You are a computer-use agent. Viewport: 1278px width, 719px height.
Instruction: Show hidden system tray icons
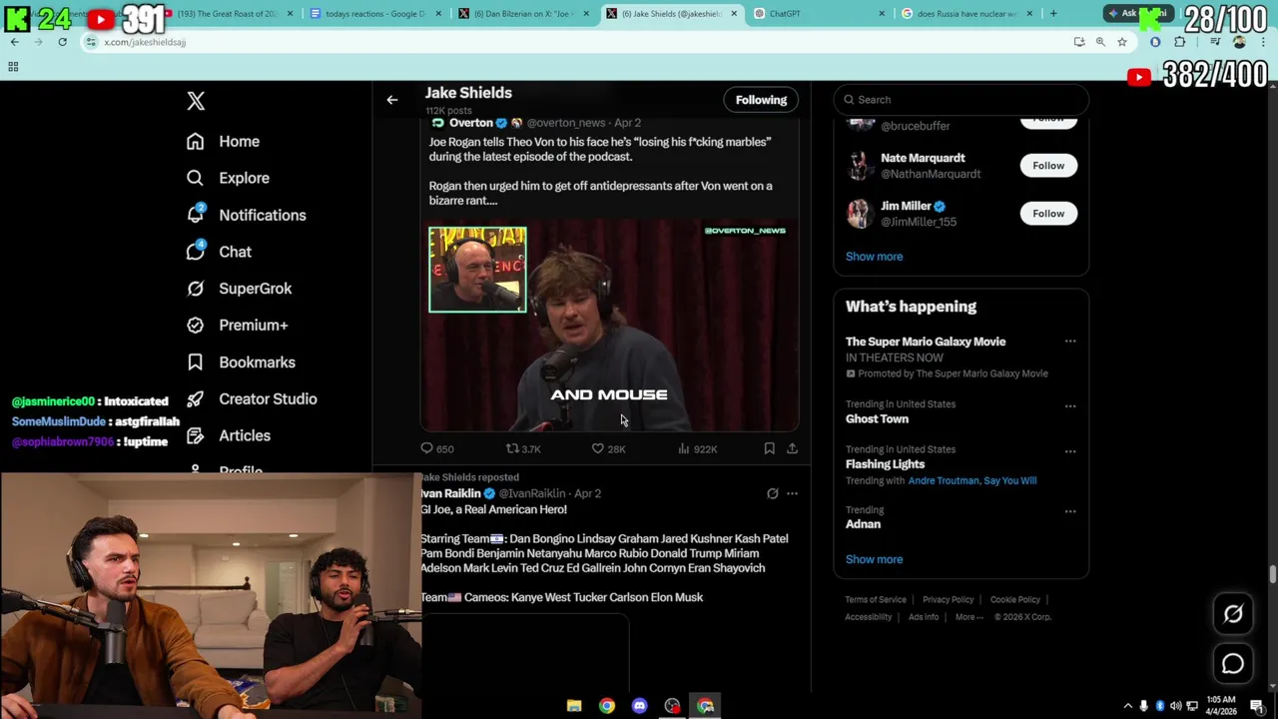[1128, 706]
